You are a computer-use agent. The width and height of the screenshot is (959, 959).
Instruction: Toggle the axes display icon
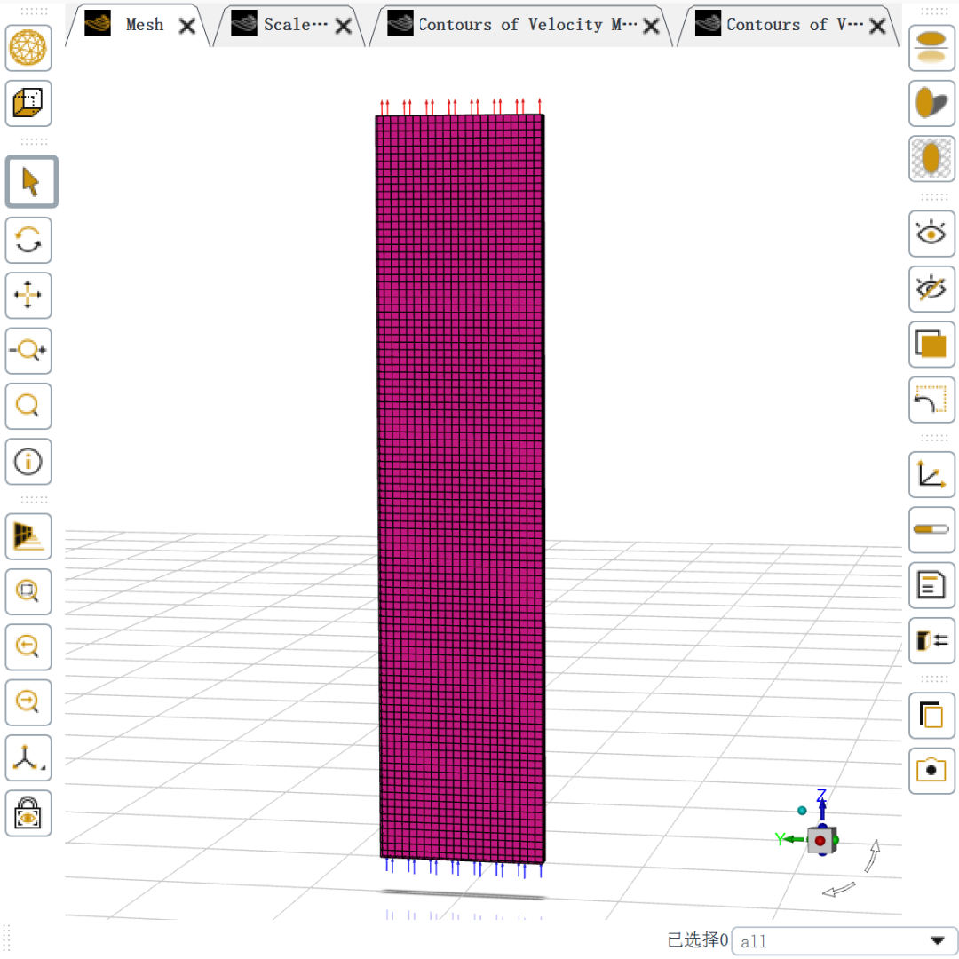pos(931,474)
